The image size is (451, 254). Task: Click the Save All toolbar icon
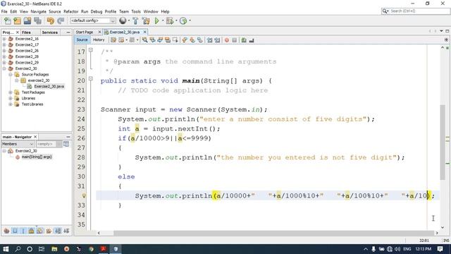click(x=37, y=20)
